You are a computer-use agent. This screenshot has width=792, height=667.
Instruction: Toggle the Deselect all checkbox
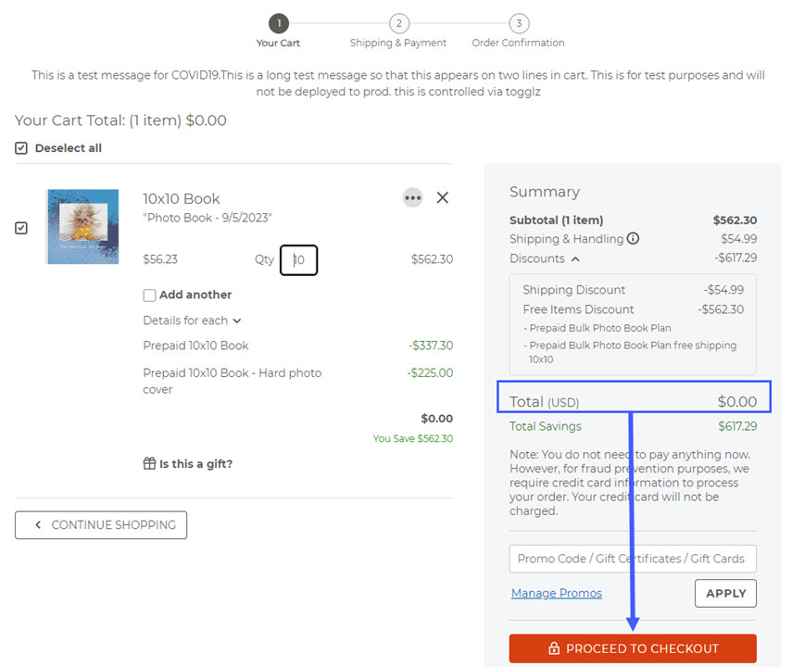point(21,148)
